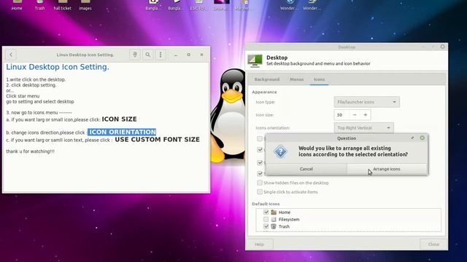Click the 'Click star menu' line in the document
Viewport: 467px width, 262px height.
pos(23,96)
